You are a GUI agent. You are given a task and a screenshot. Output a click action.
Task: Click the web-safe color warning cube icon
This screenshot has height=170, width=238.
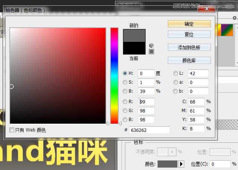(x=151, y=46)
